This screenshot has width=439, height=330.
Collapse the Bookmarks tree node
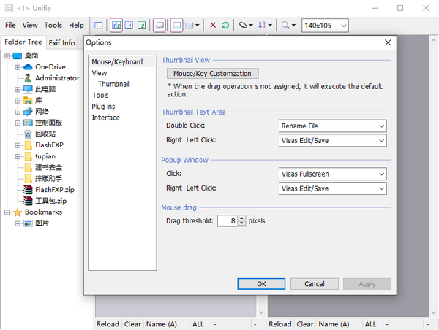click(x=7, y=212)
